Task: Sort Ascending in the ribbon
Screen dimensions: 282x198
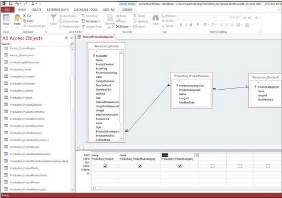Action: (68, 16)
